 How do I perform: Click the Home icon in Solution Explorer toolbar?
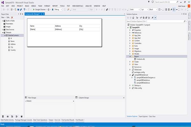point(133,18)
